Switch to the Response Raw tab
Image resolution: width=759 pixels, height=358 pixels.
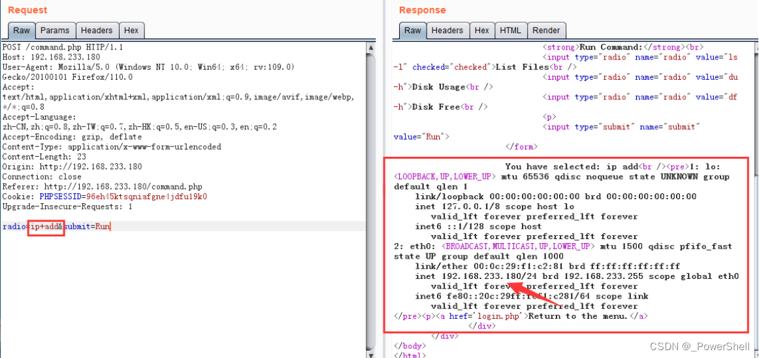[412, 30]
